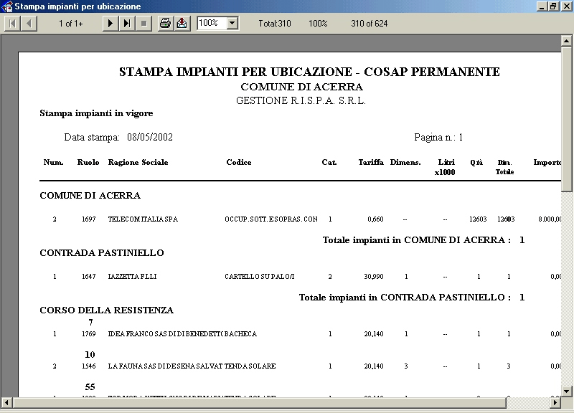Click the 'Ruolo' column header
Screen dimensions: 574x413
coord(88,163)
